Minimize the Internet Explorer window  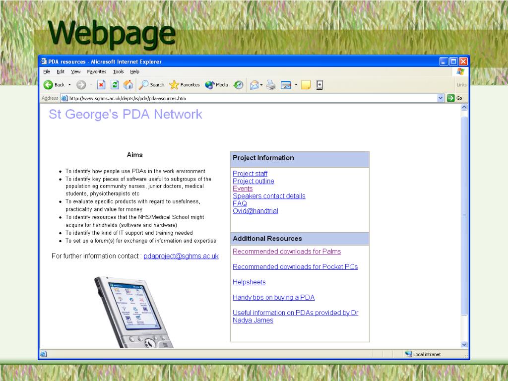click(444, 62)
